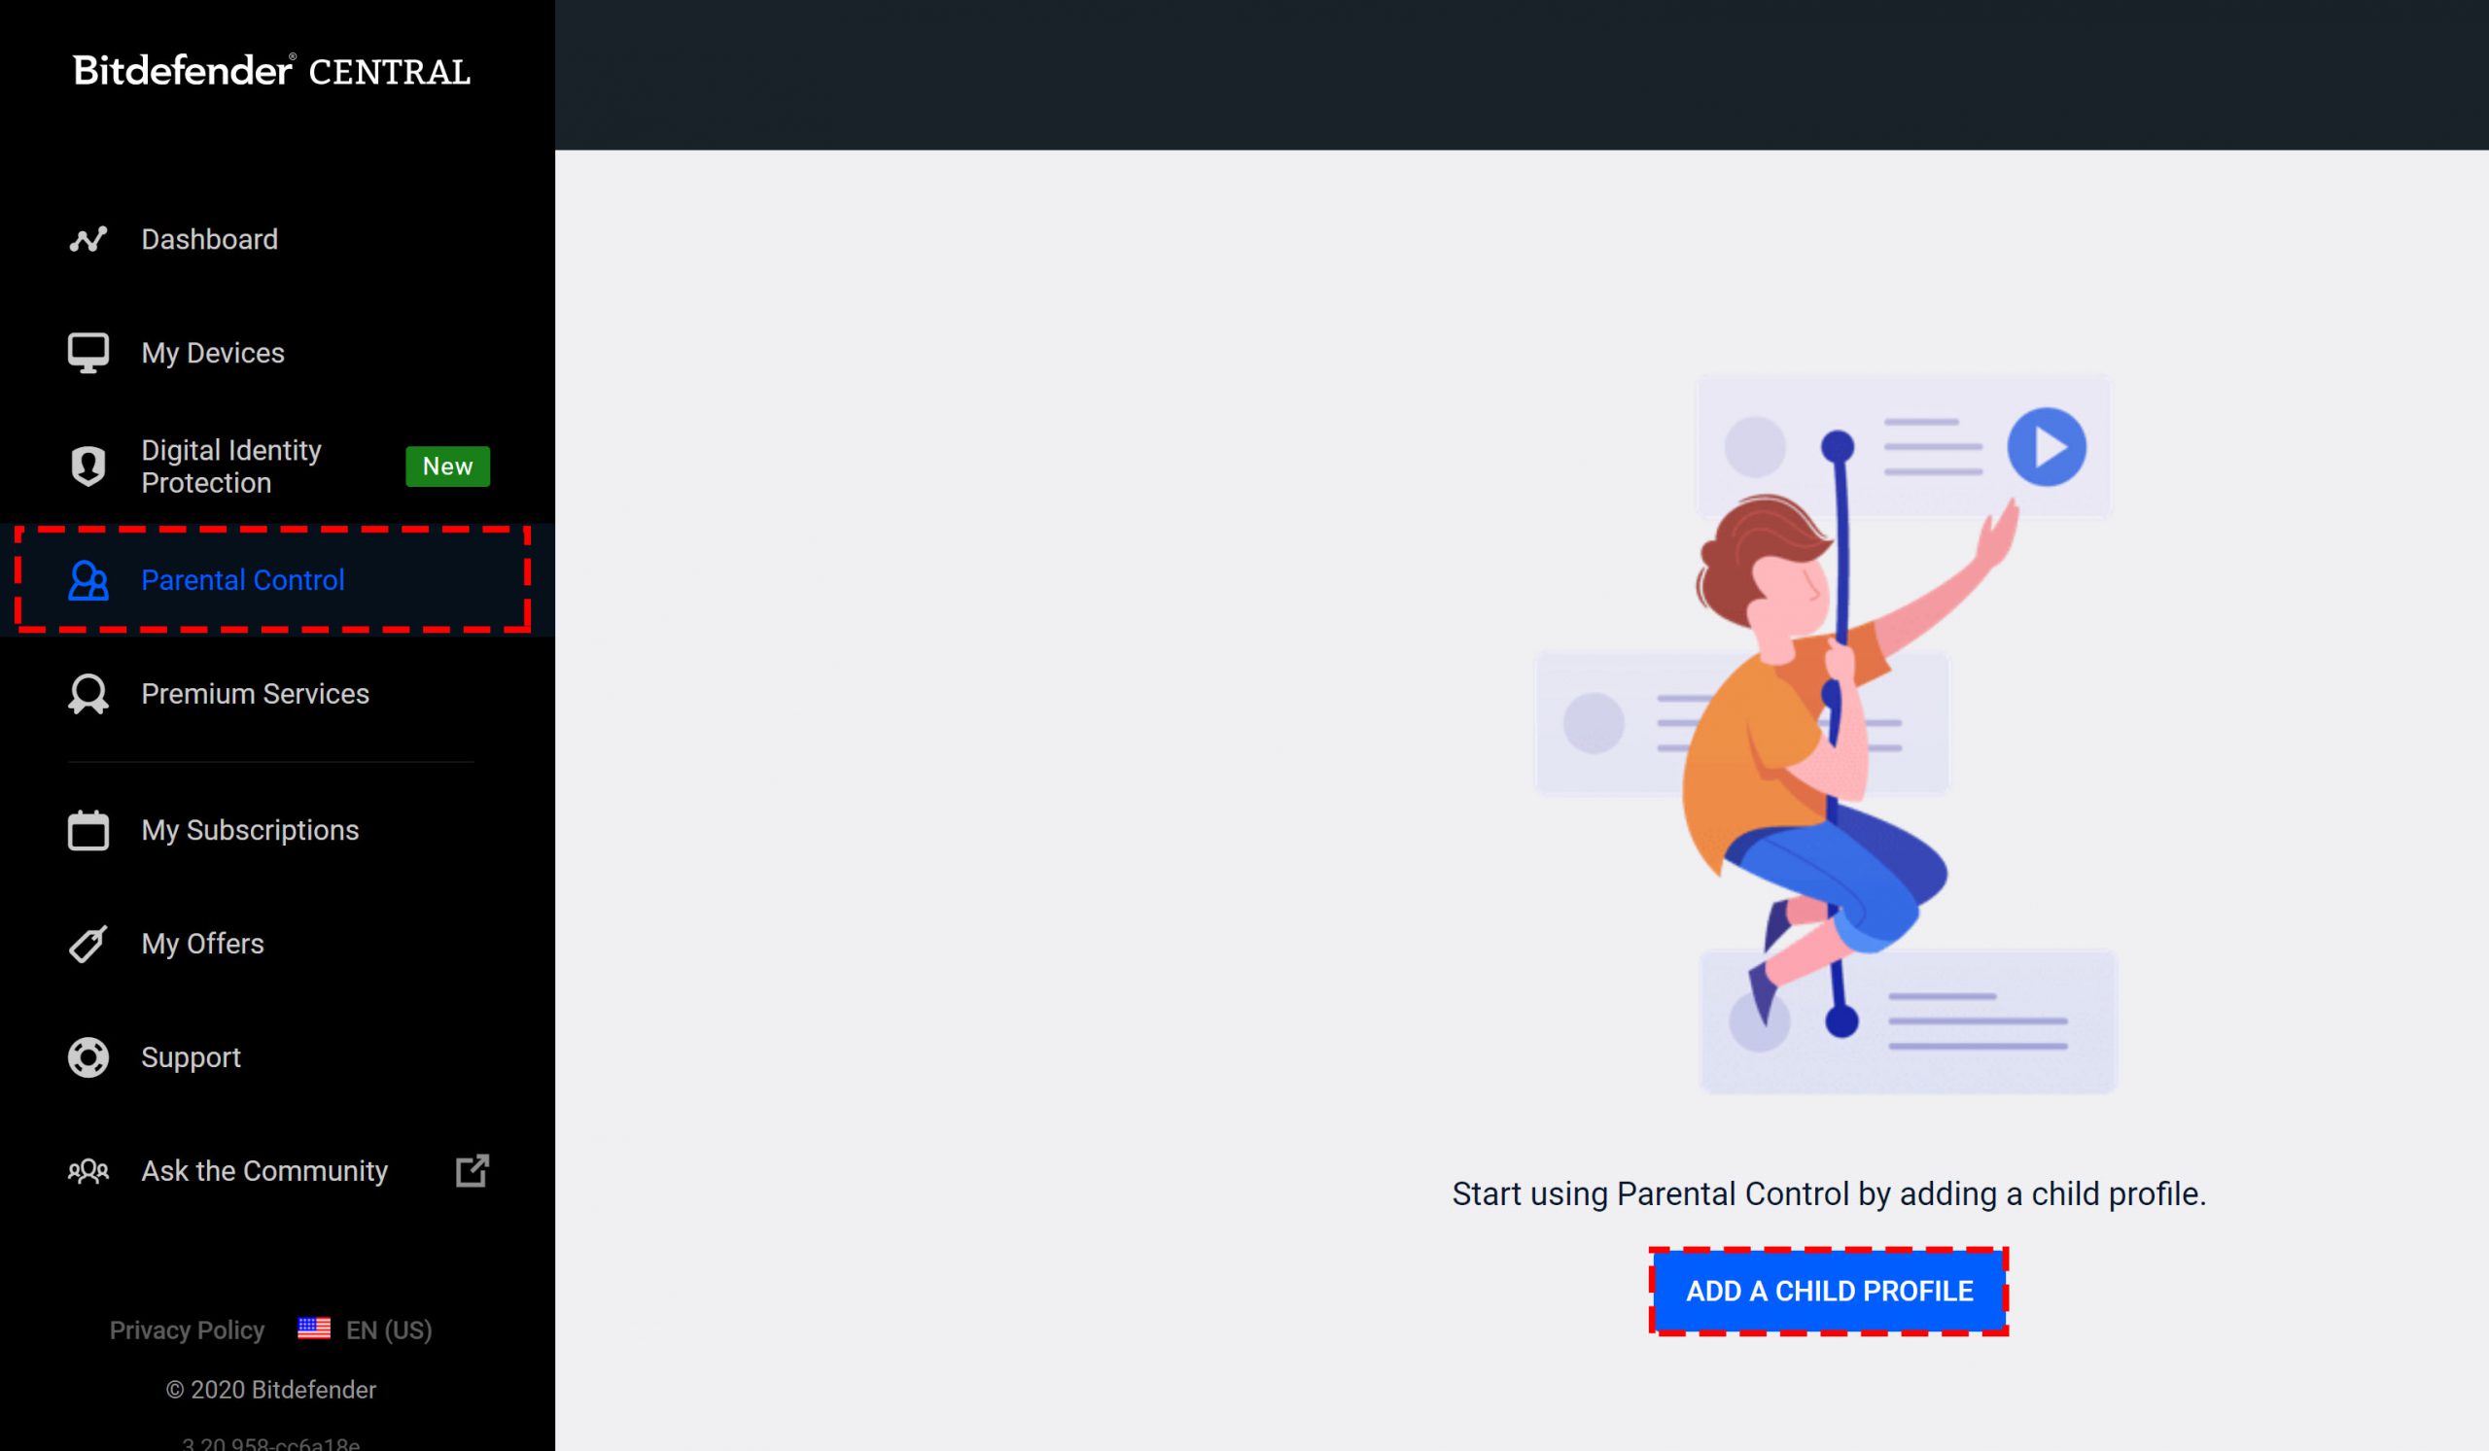Image resolution: width=2489 pixels, height=1451 pixels.
Task: Click the Add a Child Profile button
Action: point(1829,1291)
